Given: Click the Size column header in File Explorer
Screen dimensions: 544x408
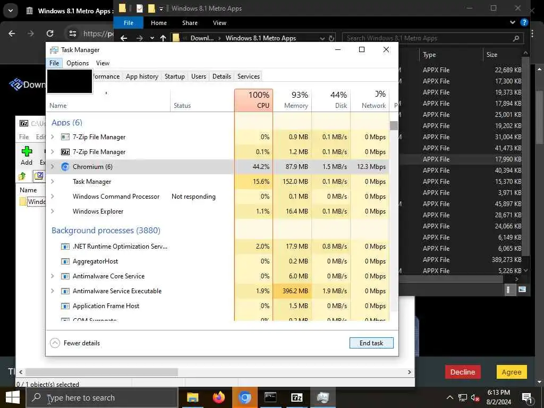Looking at the screenshot, I should pyautogui.click(x=503, y=55).
